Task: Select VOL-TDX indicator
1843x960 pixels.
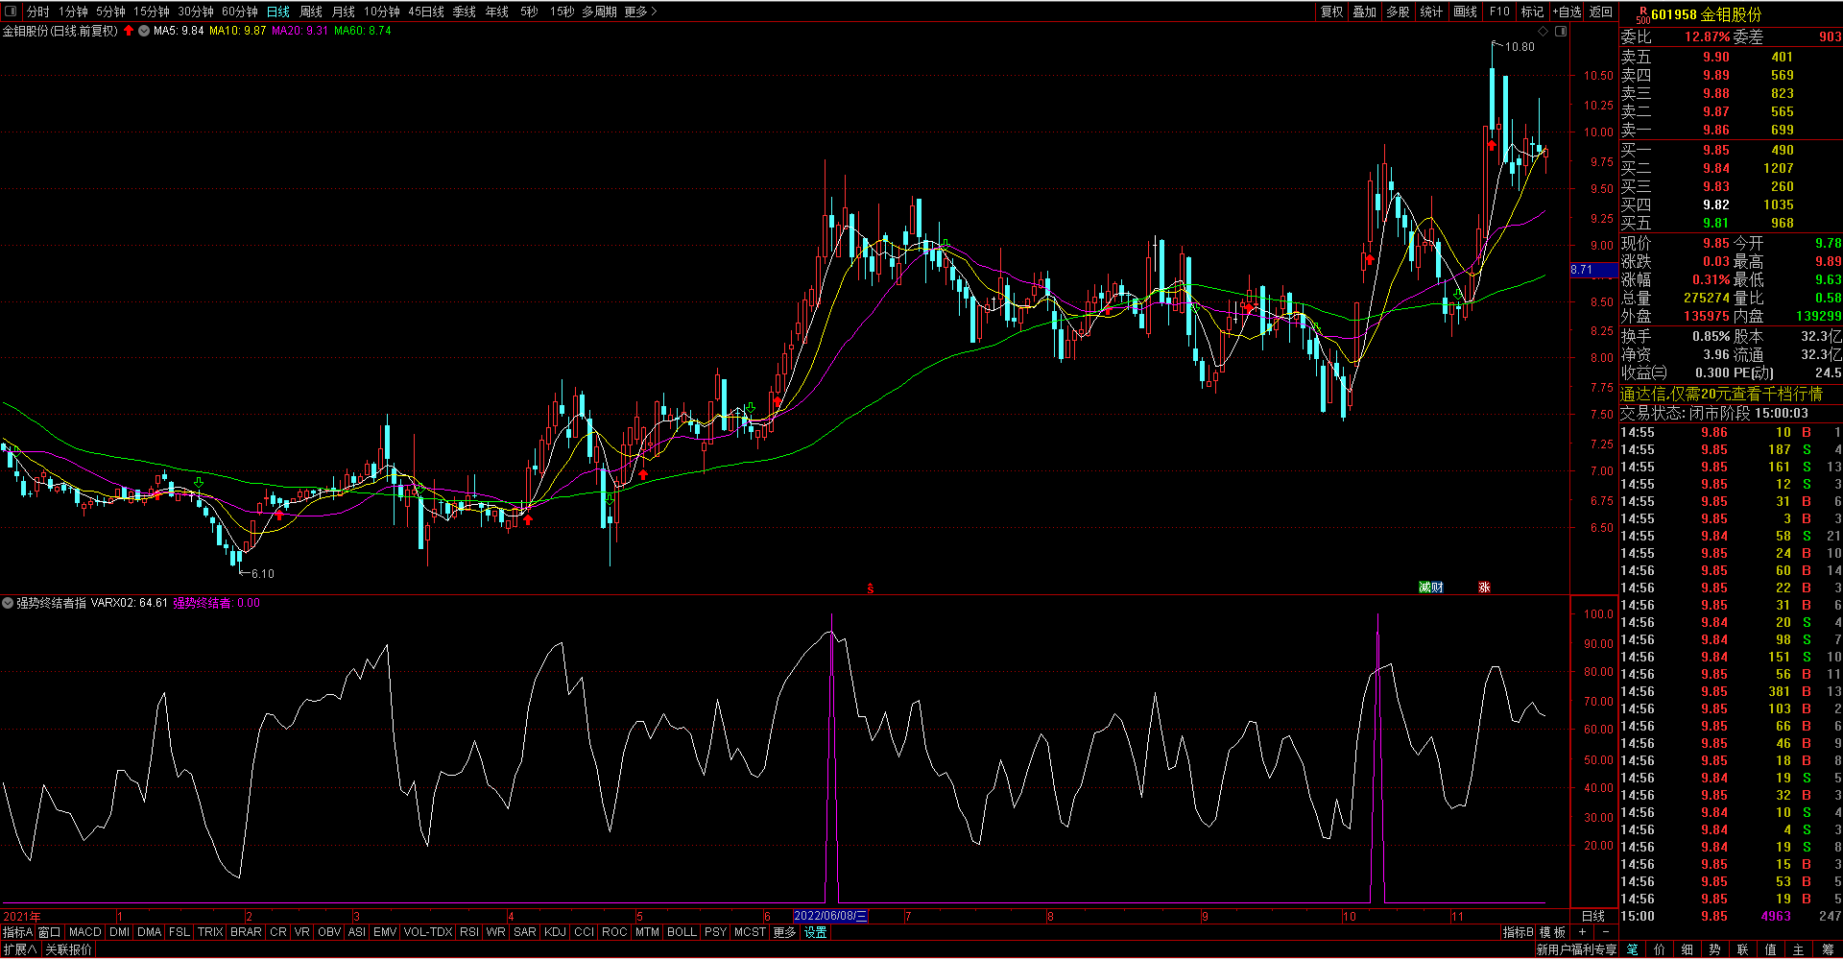Action: pyautogui.click(x=428, y=932)
